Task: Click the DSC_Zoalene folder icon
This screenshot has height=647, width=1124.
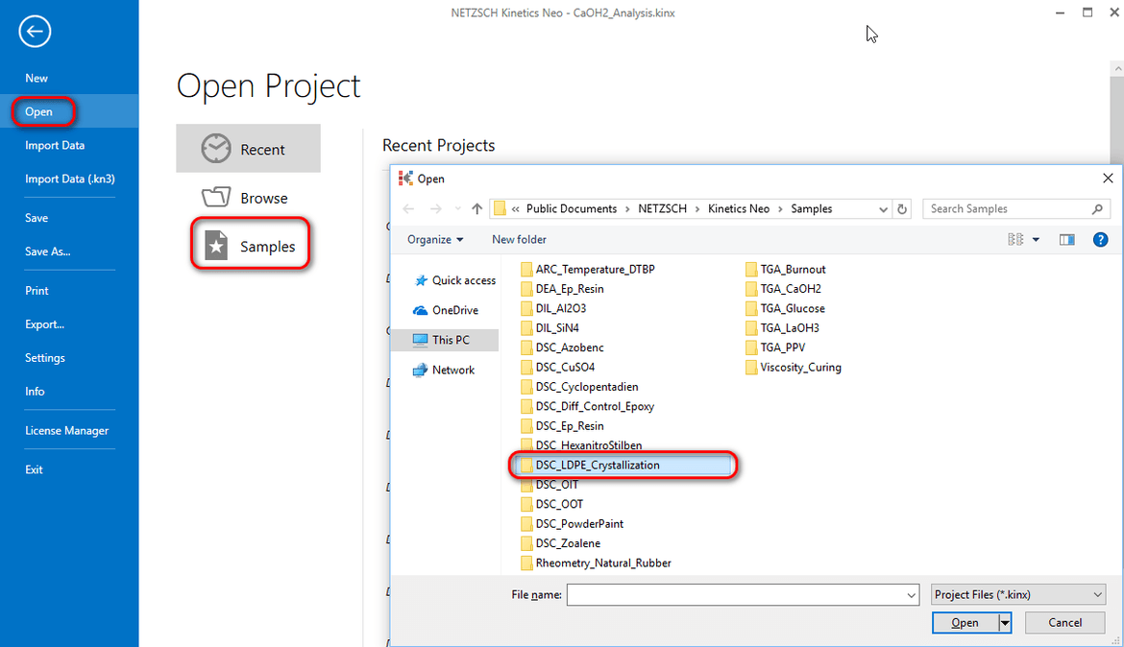Action: tap(526, 543)
